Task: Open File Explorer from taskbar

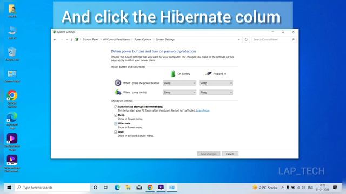Action: (128, 188)
